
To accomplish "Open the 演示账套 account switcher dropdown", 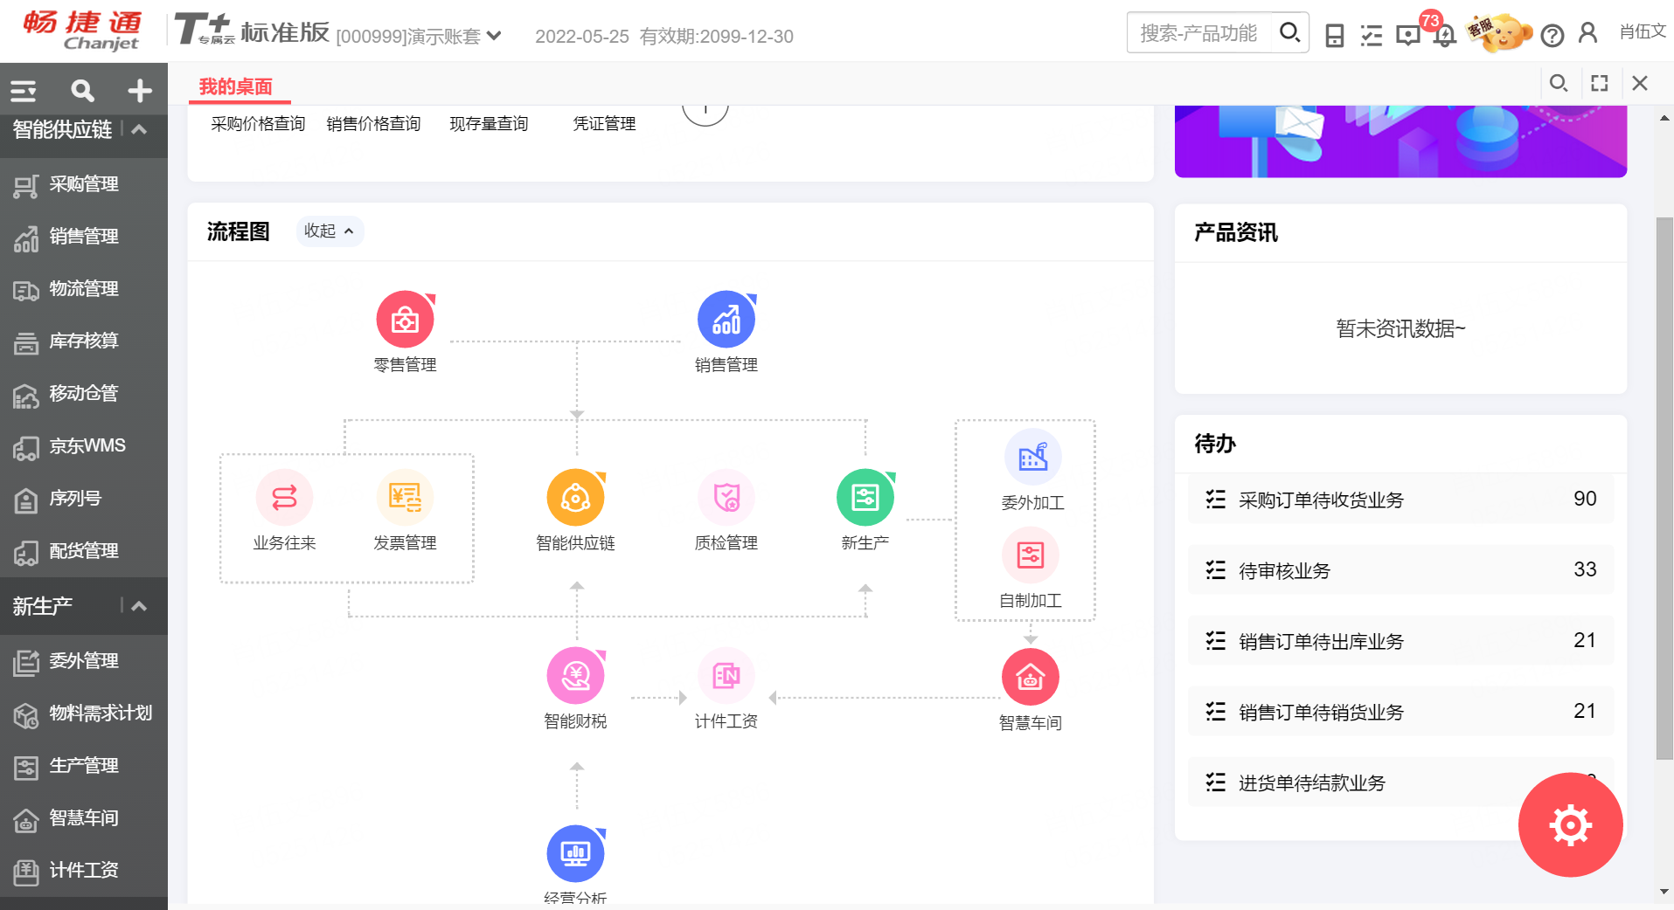I will pyautogui.click(x=420, y=36).
